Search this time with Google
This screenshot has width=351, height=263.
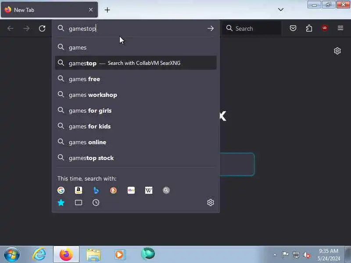click(61, 190)
